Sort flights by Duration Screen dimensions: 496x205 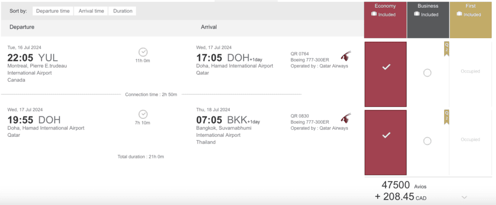pyautogui.click(x=123, y=11)
